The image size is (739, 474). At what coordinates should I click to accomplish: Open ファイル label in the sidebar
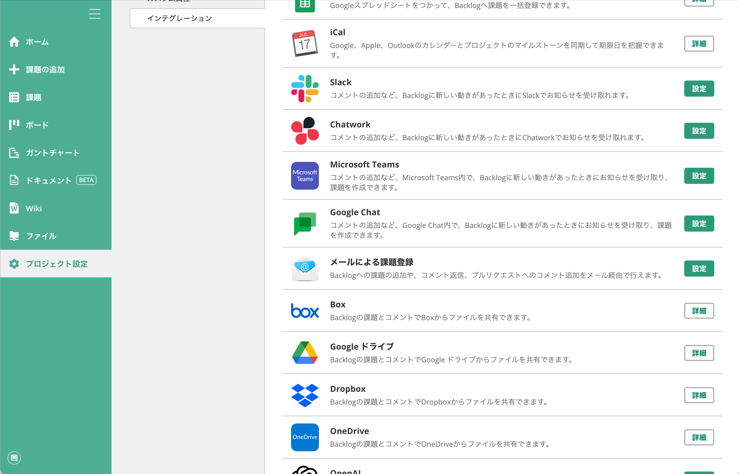tap(41, 236)
